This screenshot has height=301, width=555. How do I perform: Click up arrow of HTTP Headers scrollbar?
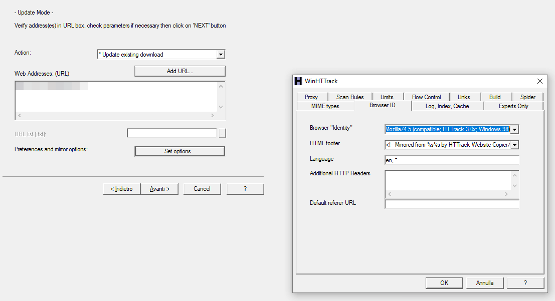pos(515,175)
